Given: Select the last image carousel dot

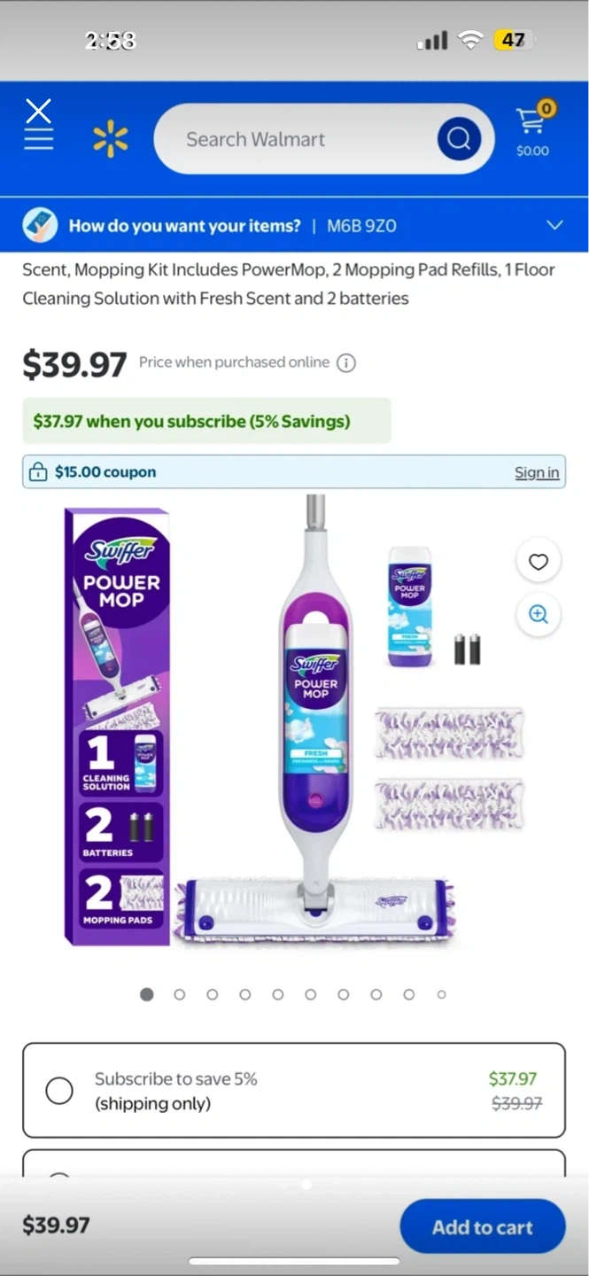Looking at the screenshot, I should click(441, 994).
